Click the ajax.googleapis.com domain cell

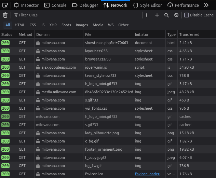coord(59,67)
